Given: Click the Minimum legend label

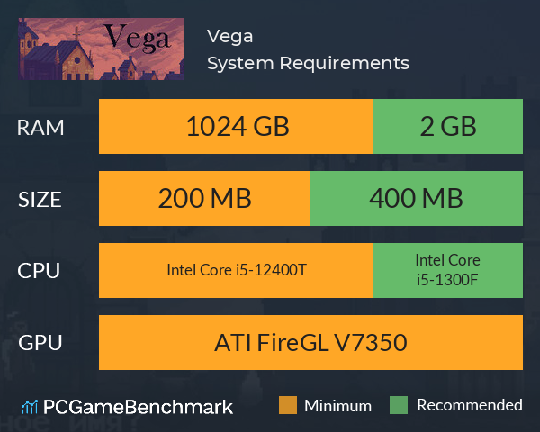Looking at the screenshot, I should click(x=338, y=406).
